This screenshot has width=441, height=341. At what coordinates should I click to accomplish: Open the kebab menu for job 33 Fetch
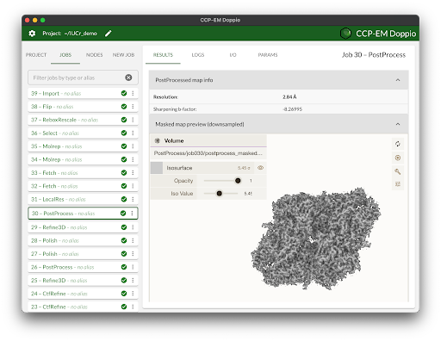[133, 172]
